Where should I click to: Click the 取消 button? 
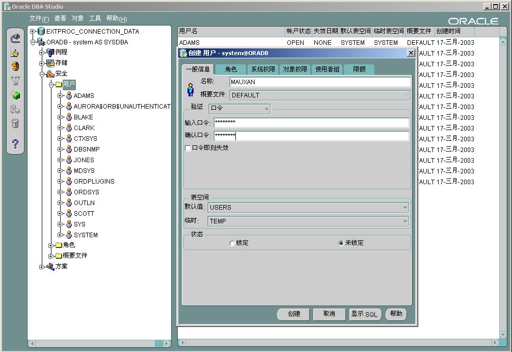tap(329, 314)
